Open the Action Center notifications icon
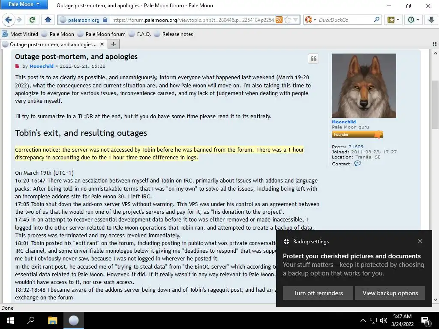439x329 pixels. (425, 321)
